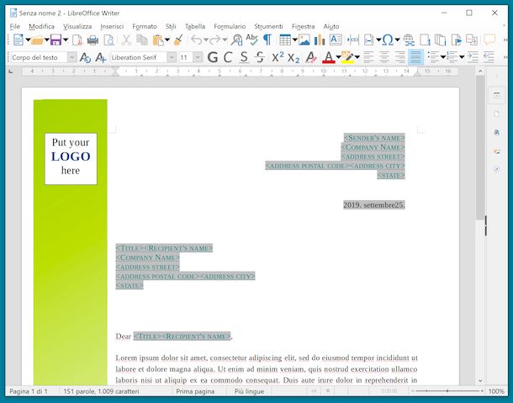Insert a text box
Screen dimensions: 513x403
(x=336, y=40)
